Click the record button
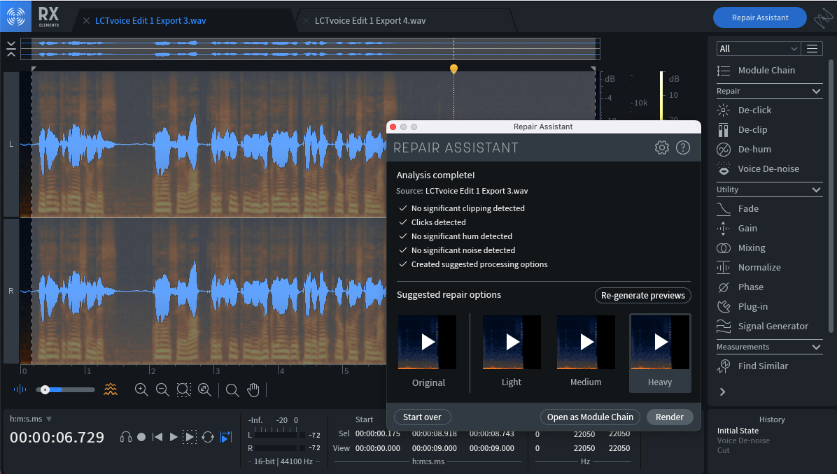Image resolution: width=837 pixels, height=474 pixels. coord(141,437)
